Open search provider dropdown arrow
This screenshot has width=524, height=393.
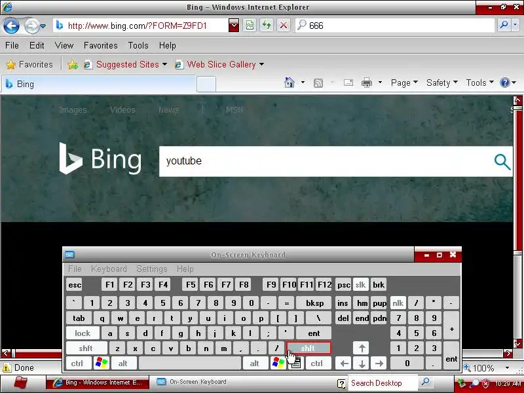[x=515, y=25]
